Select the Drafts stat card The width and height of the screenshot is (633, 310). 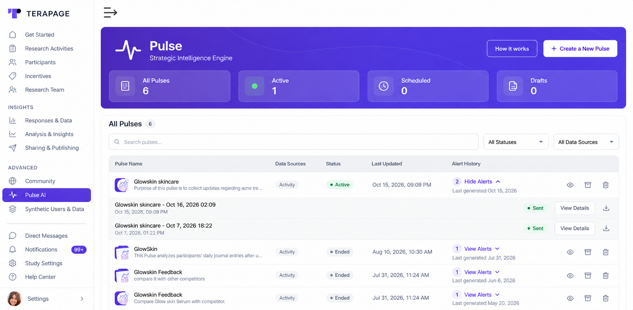557,86
